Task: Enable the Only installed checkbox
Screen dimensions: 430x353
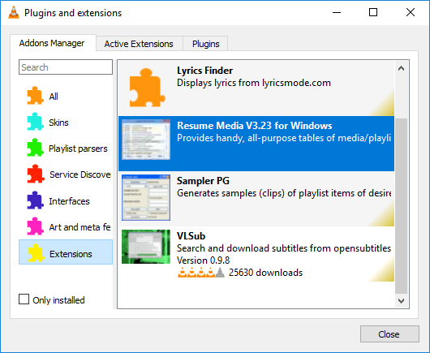Action: coord(24,299)
